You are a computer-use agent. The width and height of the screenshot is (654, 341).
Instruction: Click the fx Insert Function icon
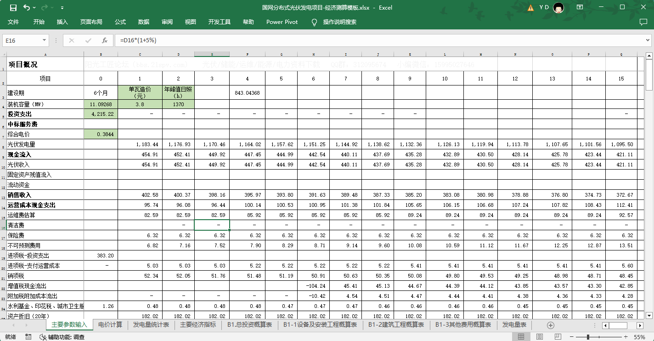click(105, 40)
